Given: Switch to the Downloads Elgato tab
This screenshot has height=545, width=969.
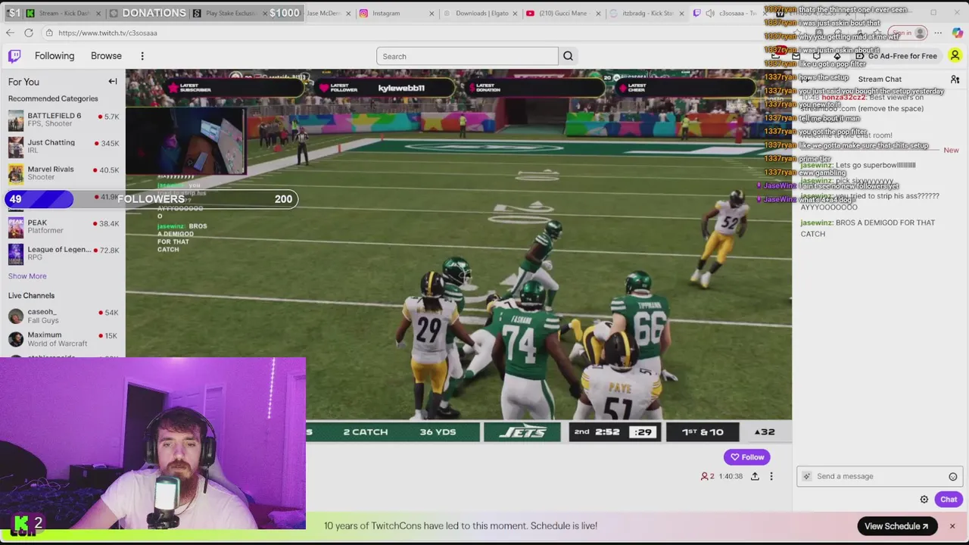Looking at the screenshot, I should click(x=481, y=13).
